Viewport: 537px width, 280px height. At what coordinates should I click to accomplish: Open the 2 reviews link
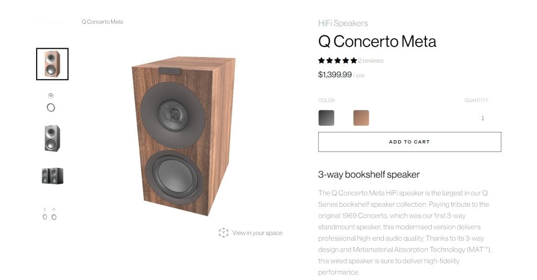coord(371,61)
